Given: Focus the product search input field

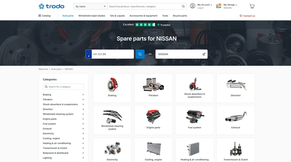Looking at the screenshot, I should click(145, 6).
